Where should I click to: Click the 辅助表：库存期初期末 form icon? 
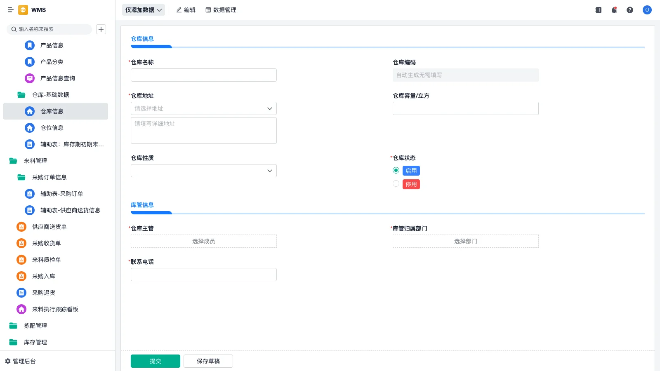tap(30, 144)
